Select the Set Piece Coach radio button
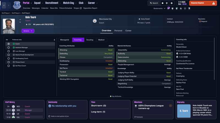Viewport: 220px width, 123px height. (9, 66)
